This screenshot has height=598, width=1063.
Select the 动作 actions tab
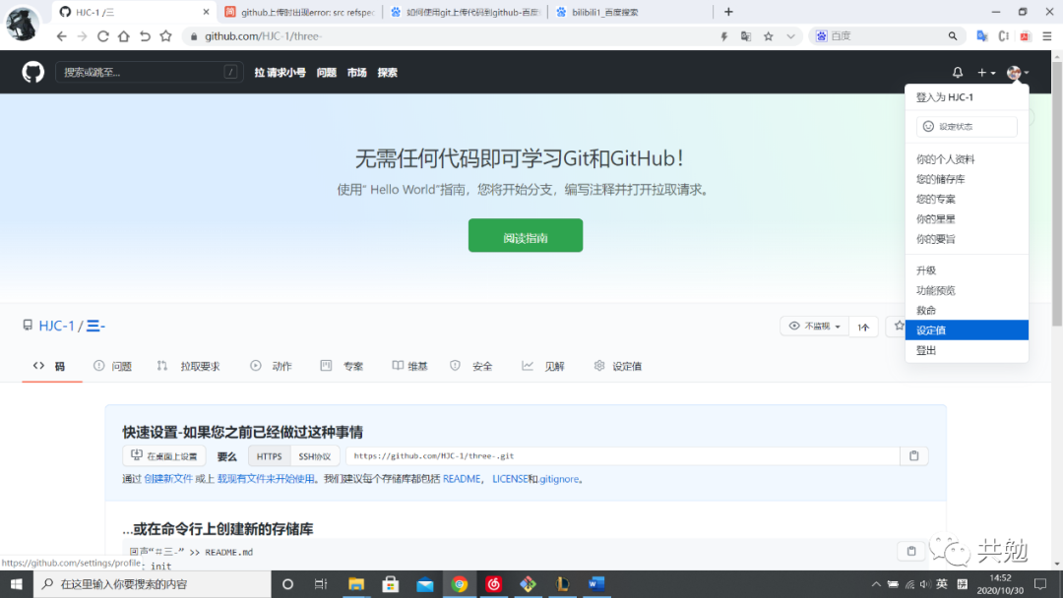point(272,366)
